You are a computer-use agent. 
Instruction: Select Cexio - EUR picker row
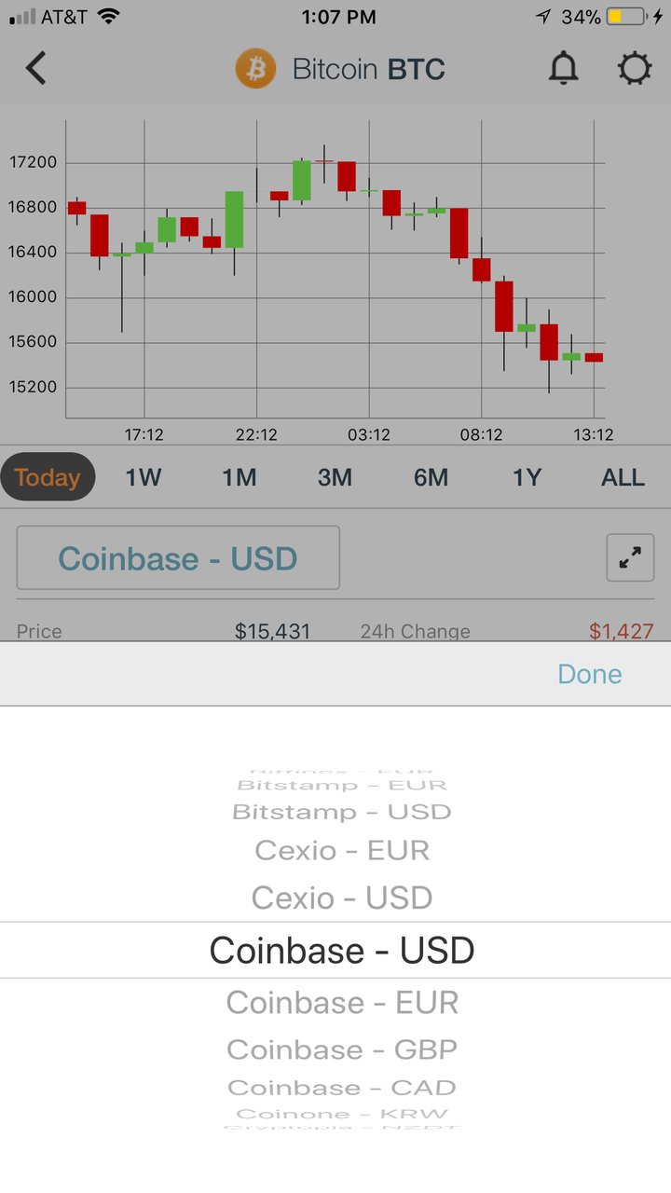(342, 850)
